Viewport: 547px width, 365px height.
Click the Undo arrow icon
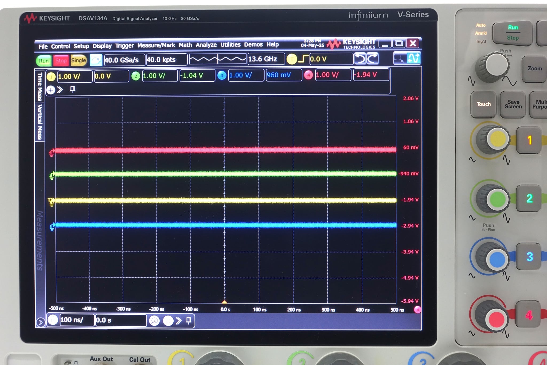coord(360,59)
